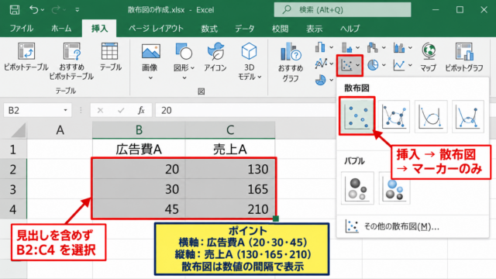Insert a ピボットテーブル
Image resolution: width=496 pixels, height=279 pixels.
click(x=26, y=57)
